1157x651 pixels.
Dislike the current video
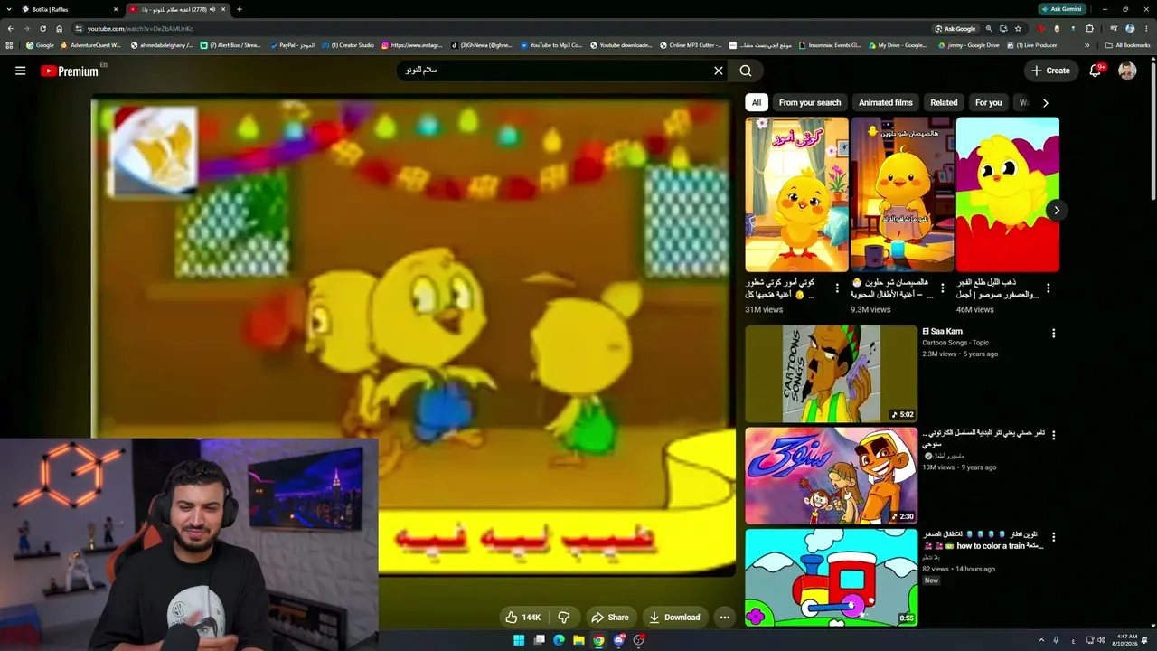564,618
